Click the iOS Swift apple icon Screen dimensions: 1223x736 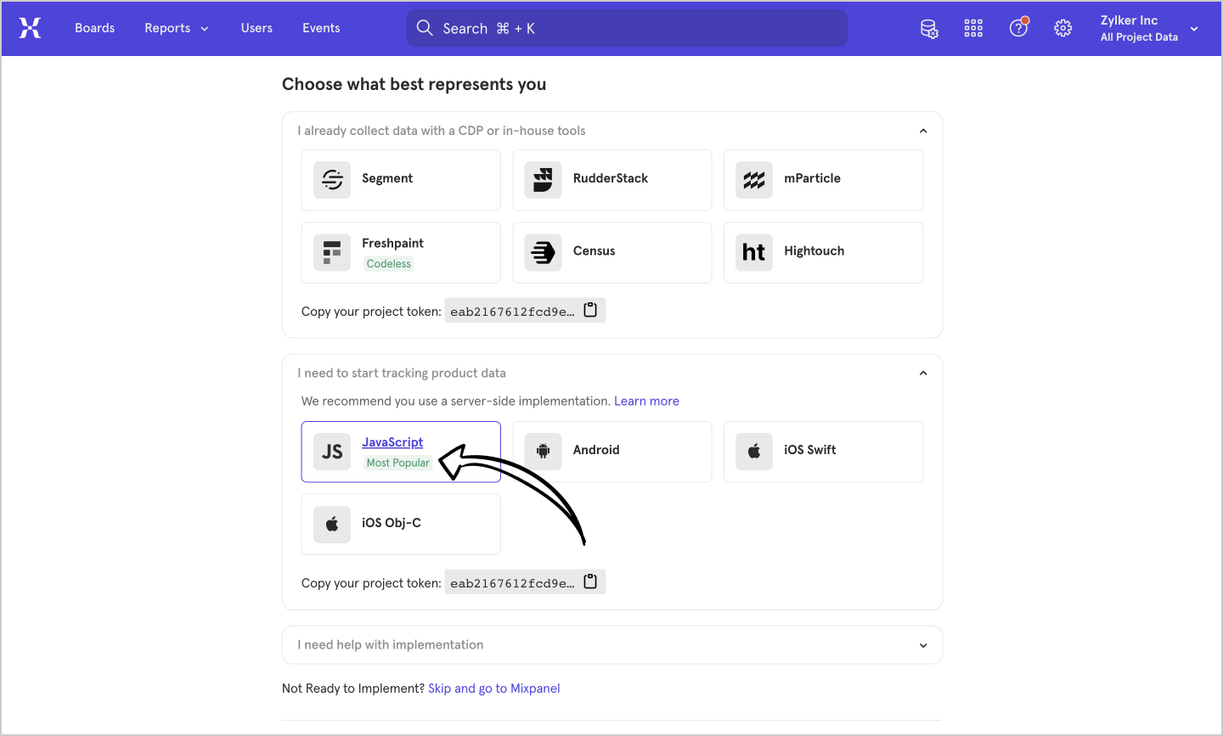click(x=754, y=452)
